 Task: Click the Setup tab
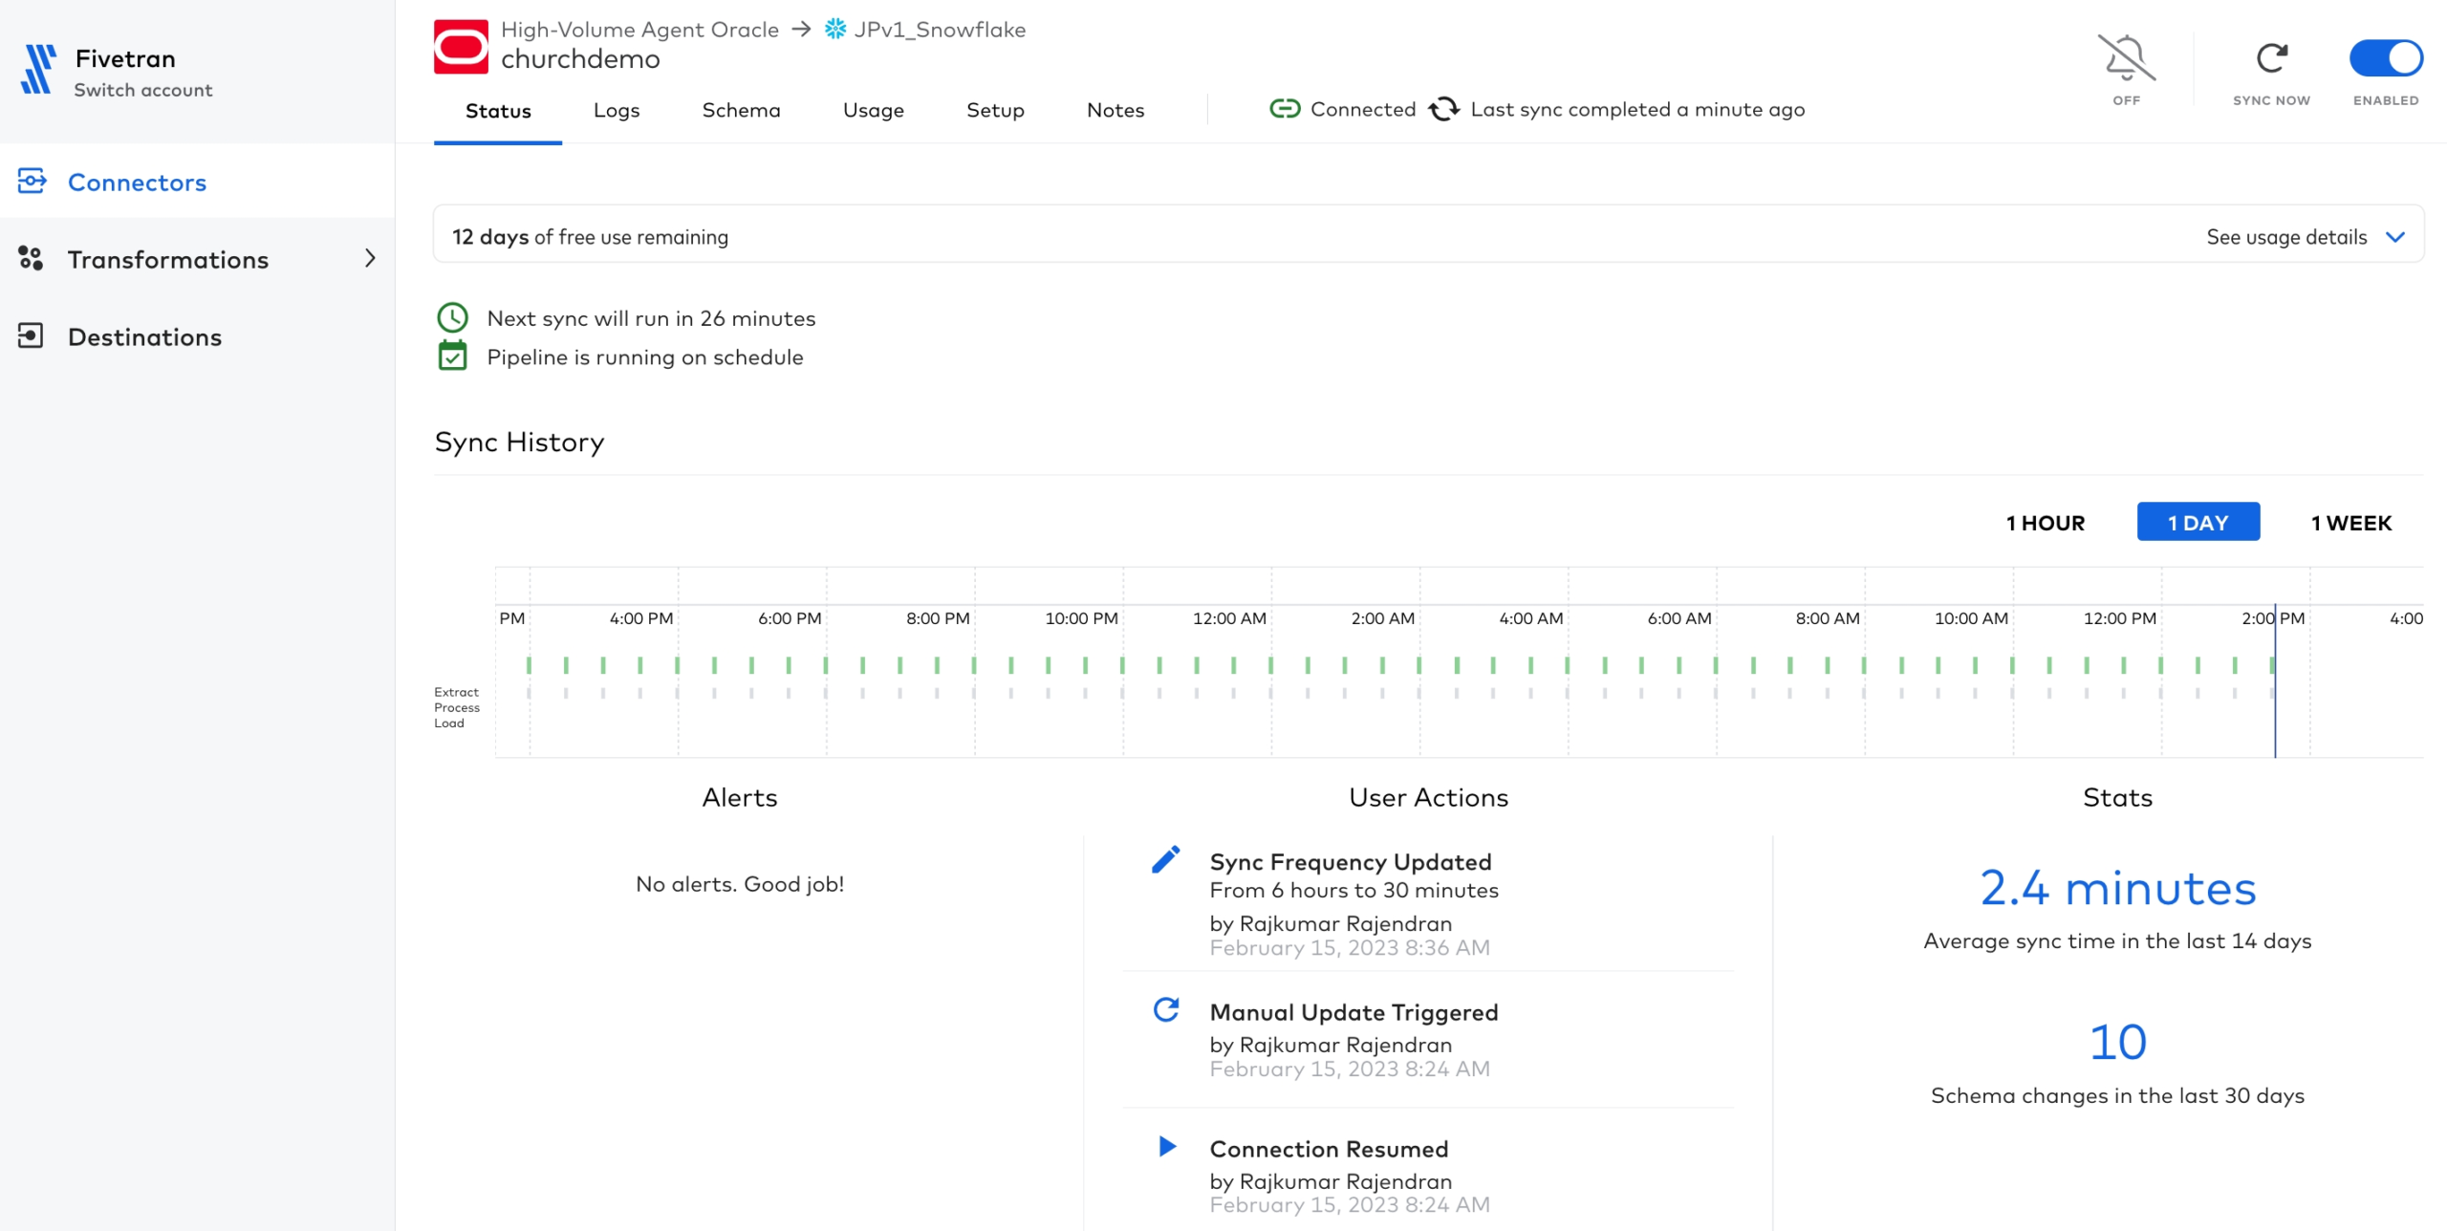(x=995, y=110)
